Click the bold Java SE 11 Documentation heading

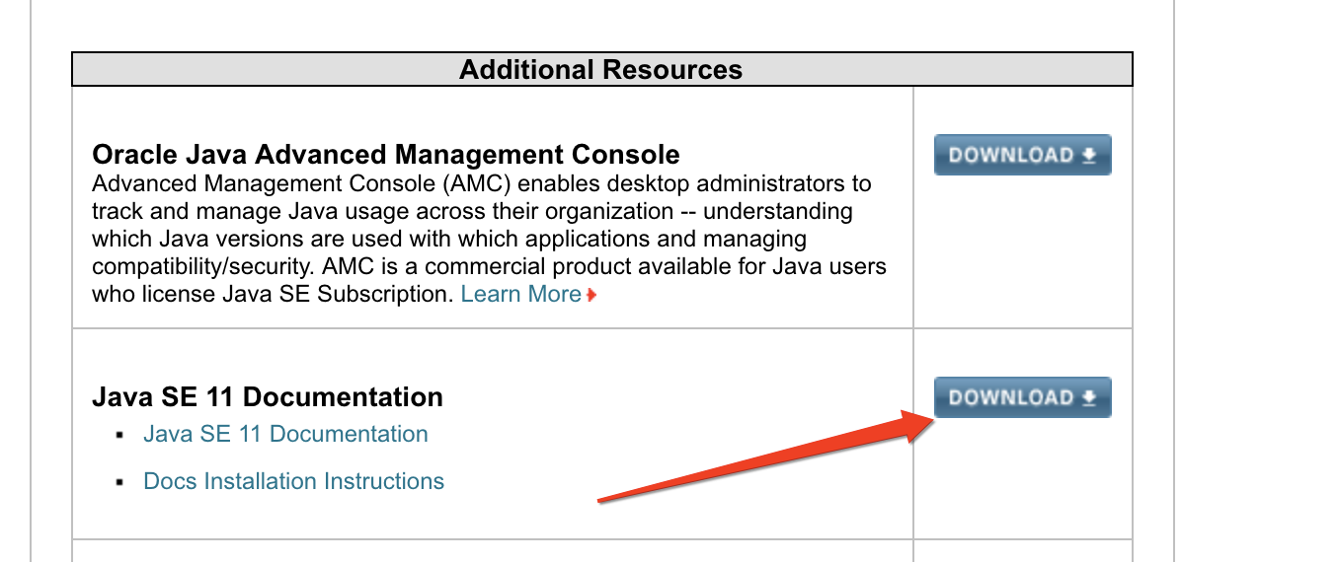[267, 397]
